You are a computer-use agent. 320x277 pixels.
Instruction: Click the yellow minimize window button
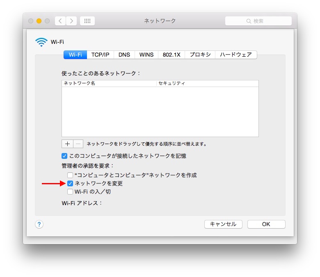click(x=39, y=21)
